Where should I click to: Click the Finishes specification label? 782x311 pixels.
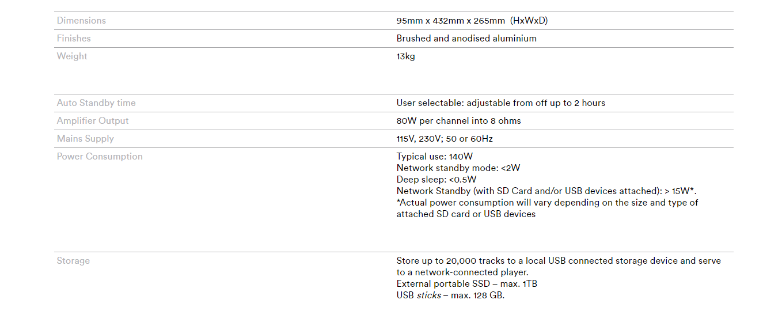74,39
